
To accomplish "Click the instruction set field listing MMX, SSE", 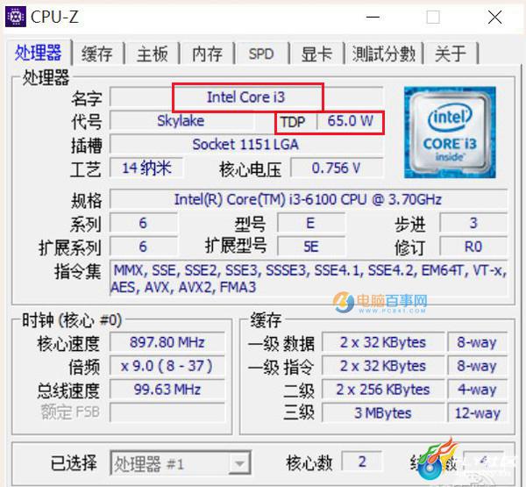I will click(309, 278).
